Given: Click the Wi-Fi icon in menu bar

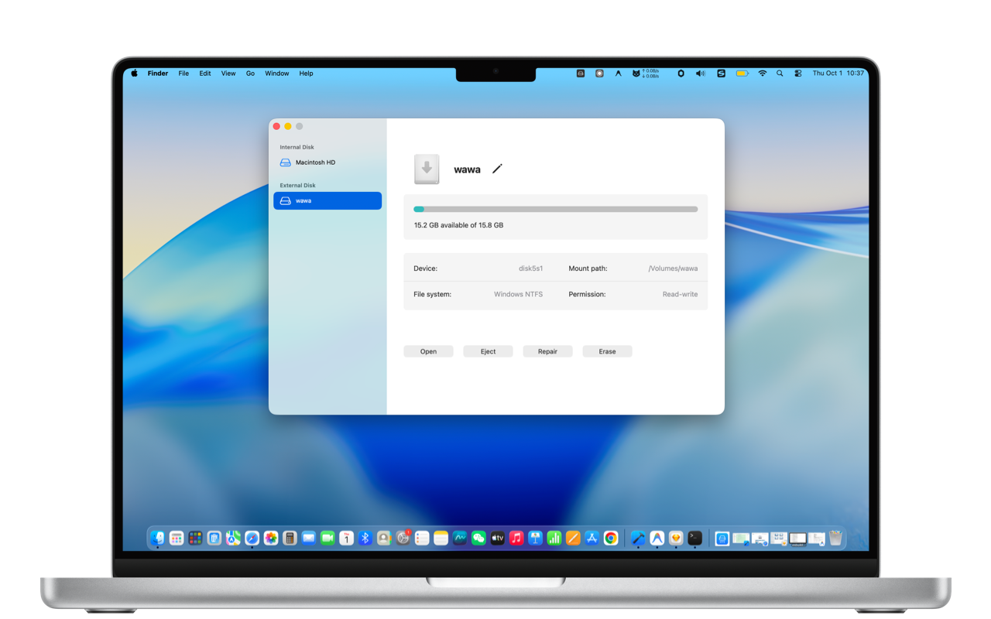Looking at the screenshot, I should 763,74.
